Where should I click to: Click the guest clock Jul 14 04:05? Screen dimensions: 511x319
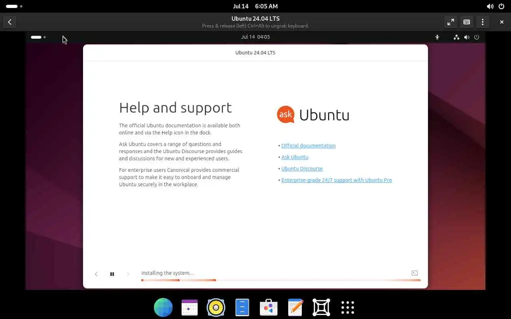click(x=255, y=37)
